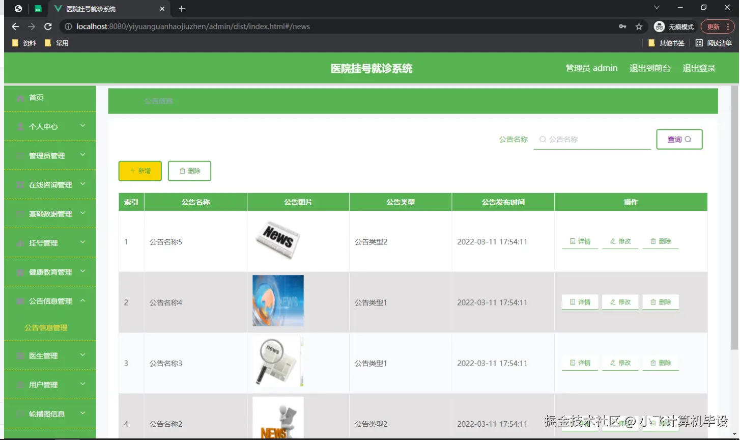Viewport: 740px width, 440px height.
Task: Click 删除 for 公告名称4 row
Action: coord(661,302)
